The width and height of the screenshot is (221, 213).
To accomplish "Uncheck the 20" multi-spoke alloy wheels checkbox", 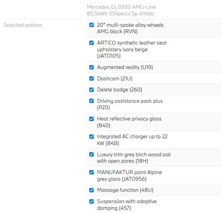I will click(91, 25).
